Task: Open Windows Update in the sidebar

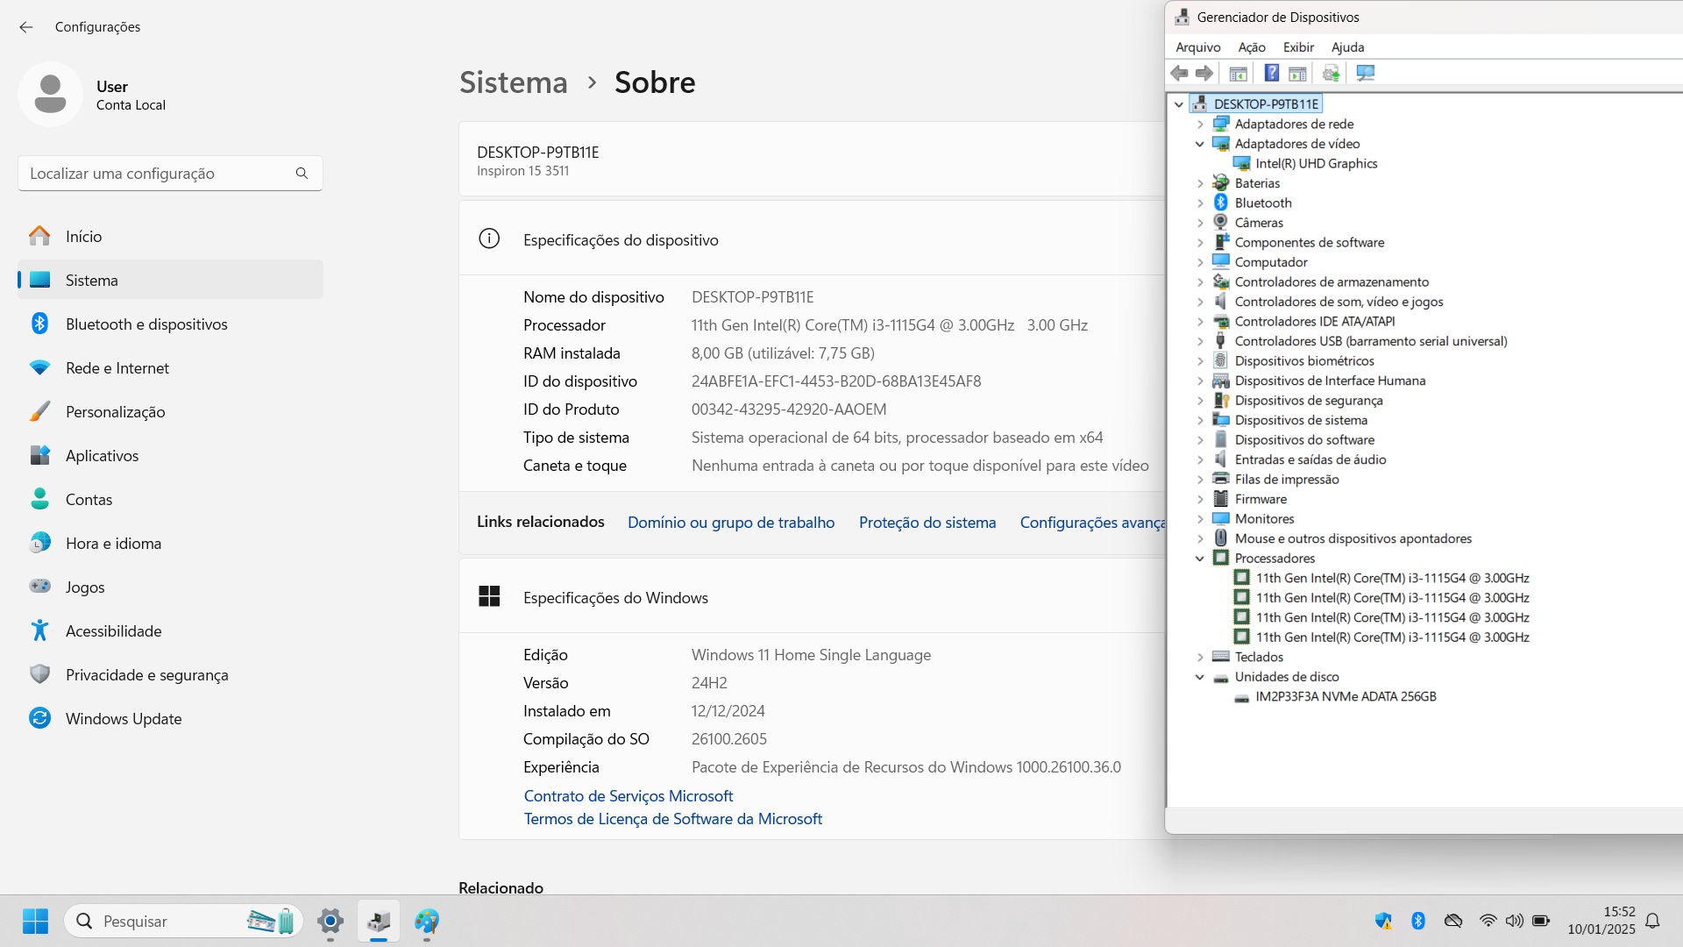Action: click(x=170, y=718)
